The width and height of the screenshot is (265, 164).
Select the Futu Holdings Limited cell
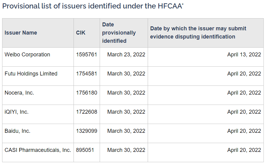[38, 76]
